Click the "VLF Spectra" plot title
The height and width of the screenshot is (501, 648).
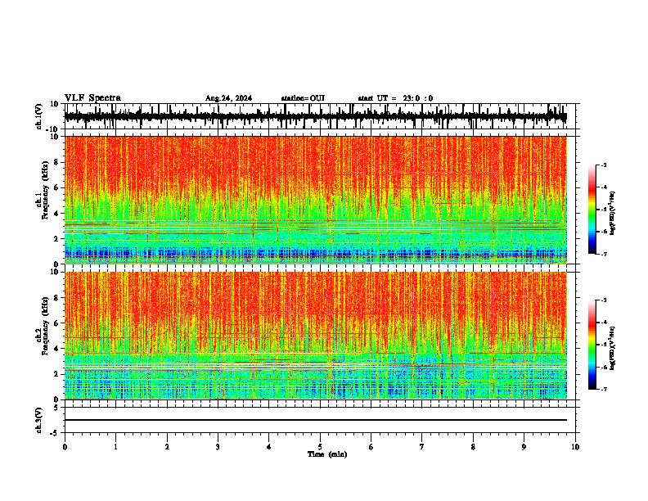pos(92,97)
